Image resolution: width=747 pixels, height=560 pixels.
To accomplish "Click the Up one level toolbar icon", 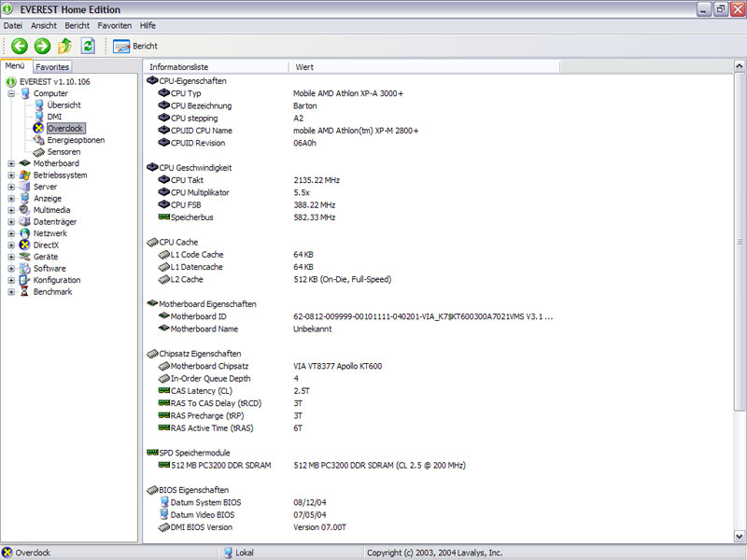I will [x=64, y=46].
